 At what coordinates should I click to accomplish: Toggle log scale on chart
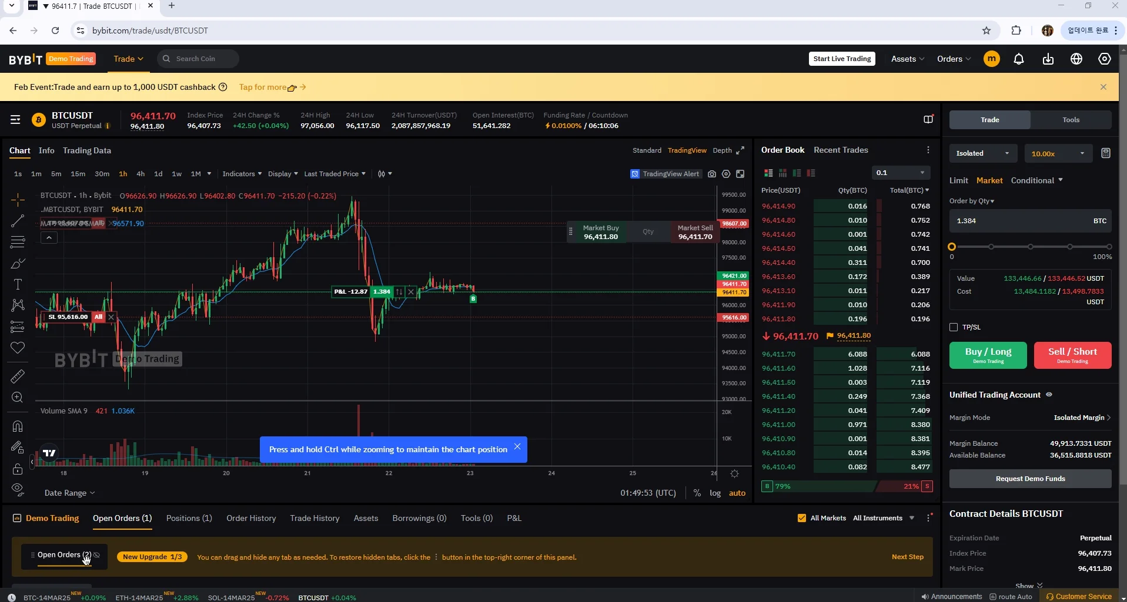pyautogui.click(x=715, y=493)
